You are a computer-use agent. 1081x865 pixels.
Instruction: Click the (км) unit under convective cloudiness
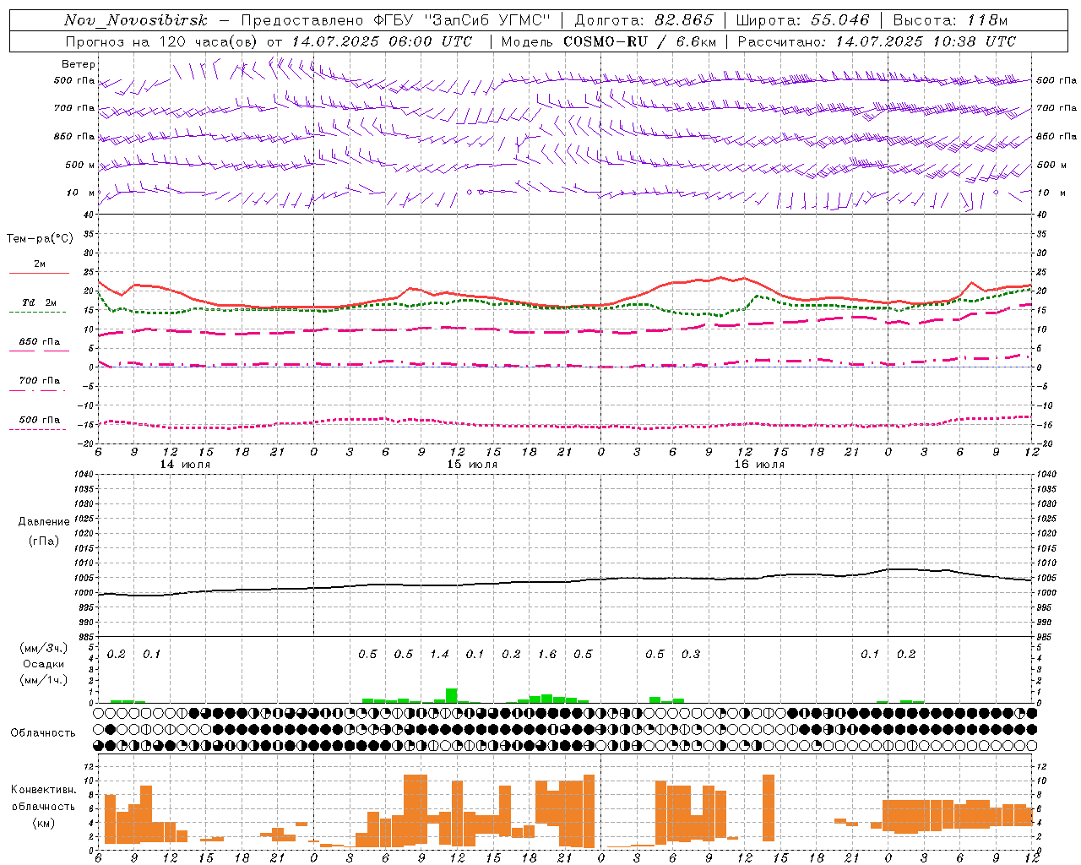click(x=44, y=824)
